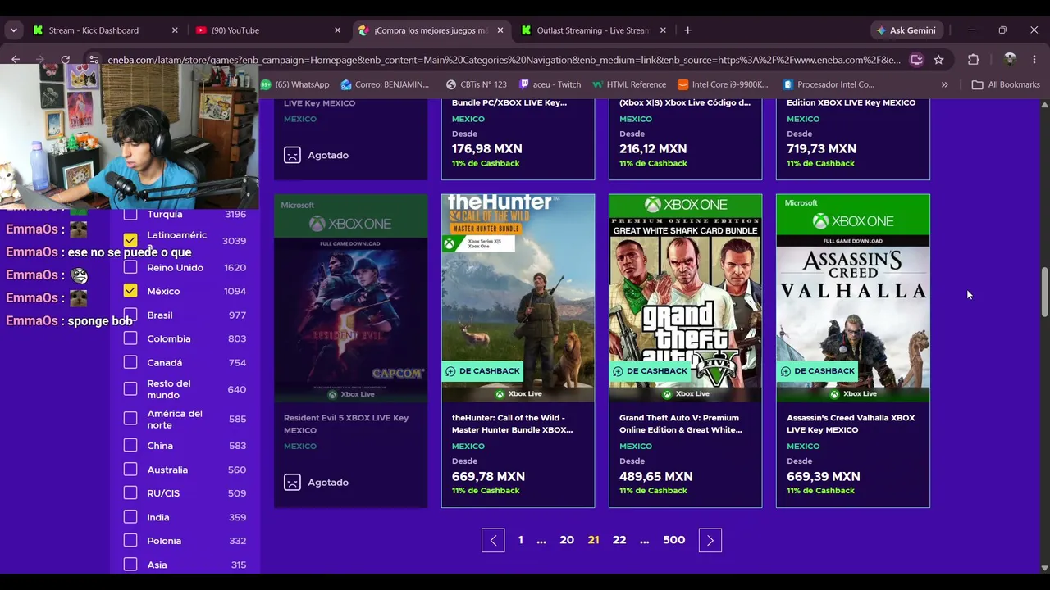This screenshot has width=1050, height=590.
Task: Open the tab search dropdown arrow
Action: pos(13,30)
